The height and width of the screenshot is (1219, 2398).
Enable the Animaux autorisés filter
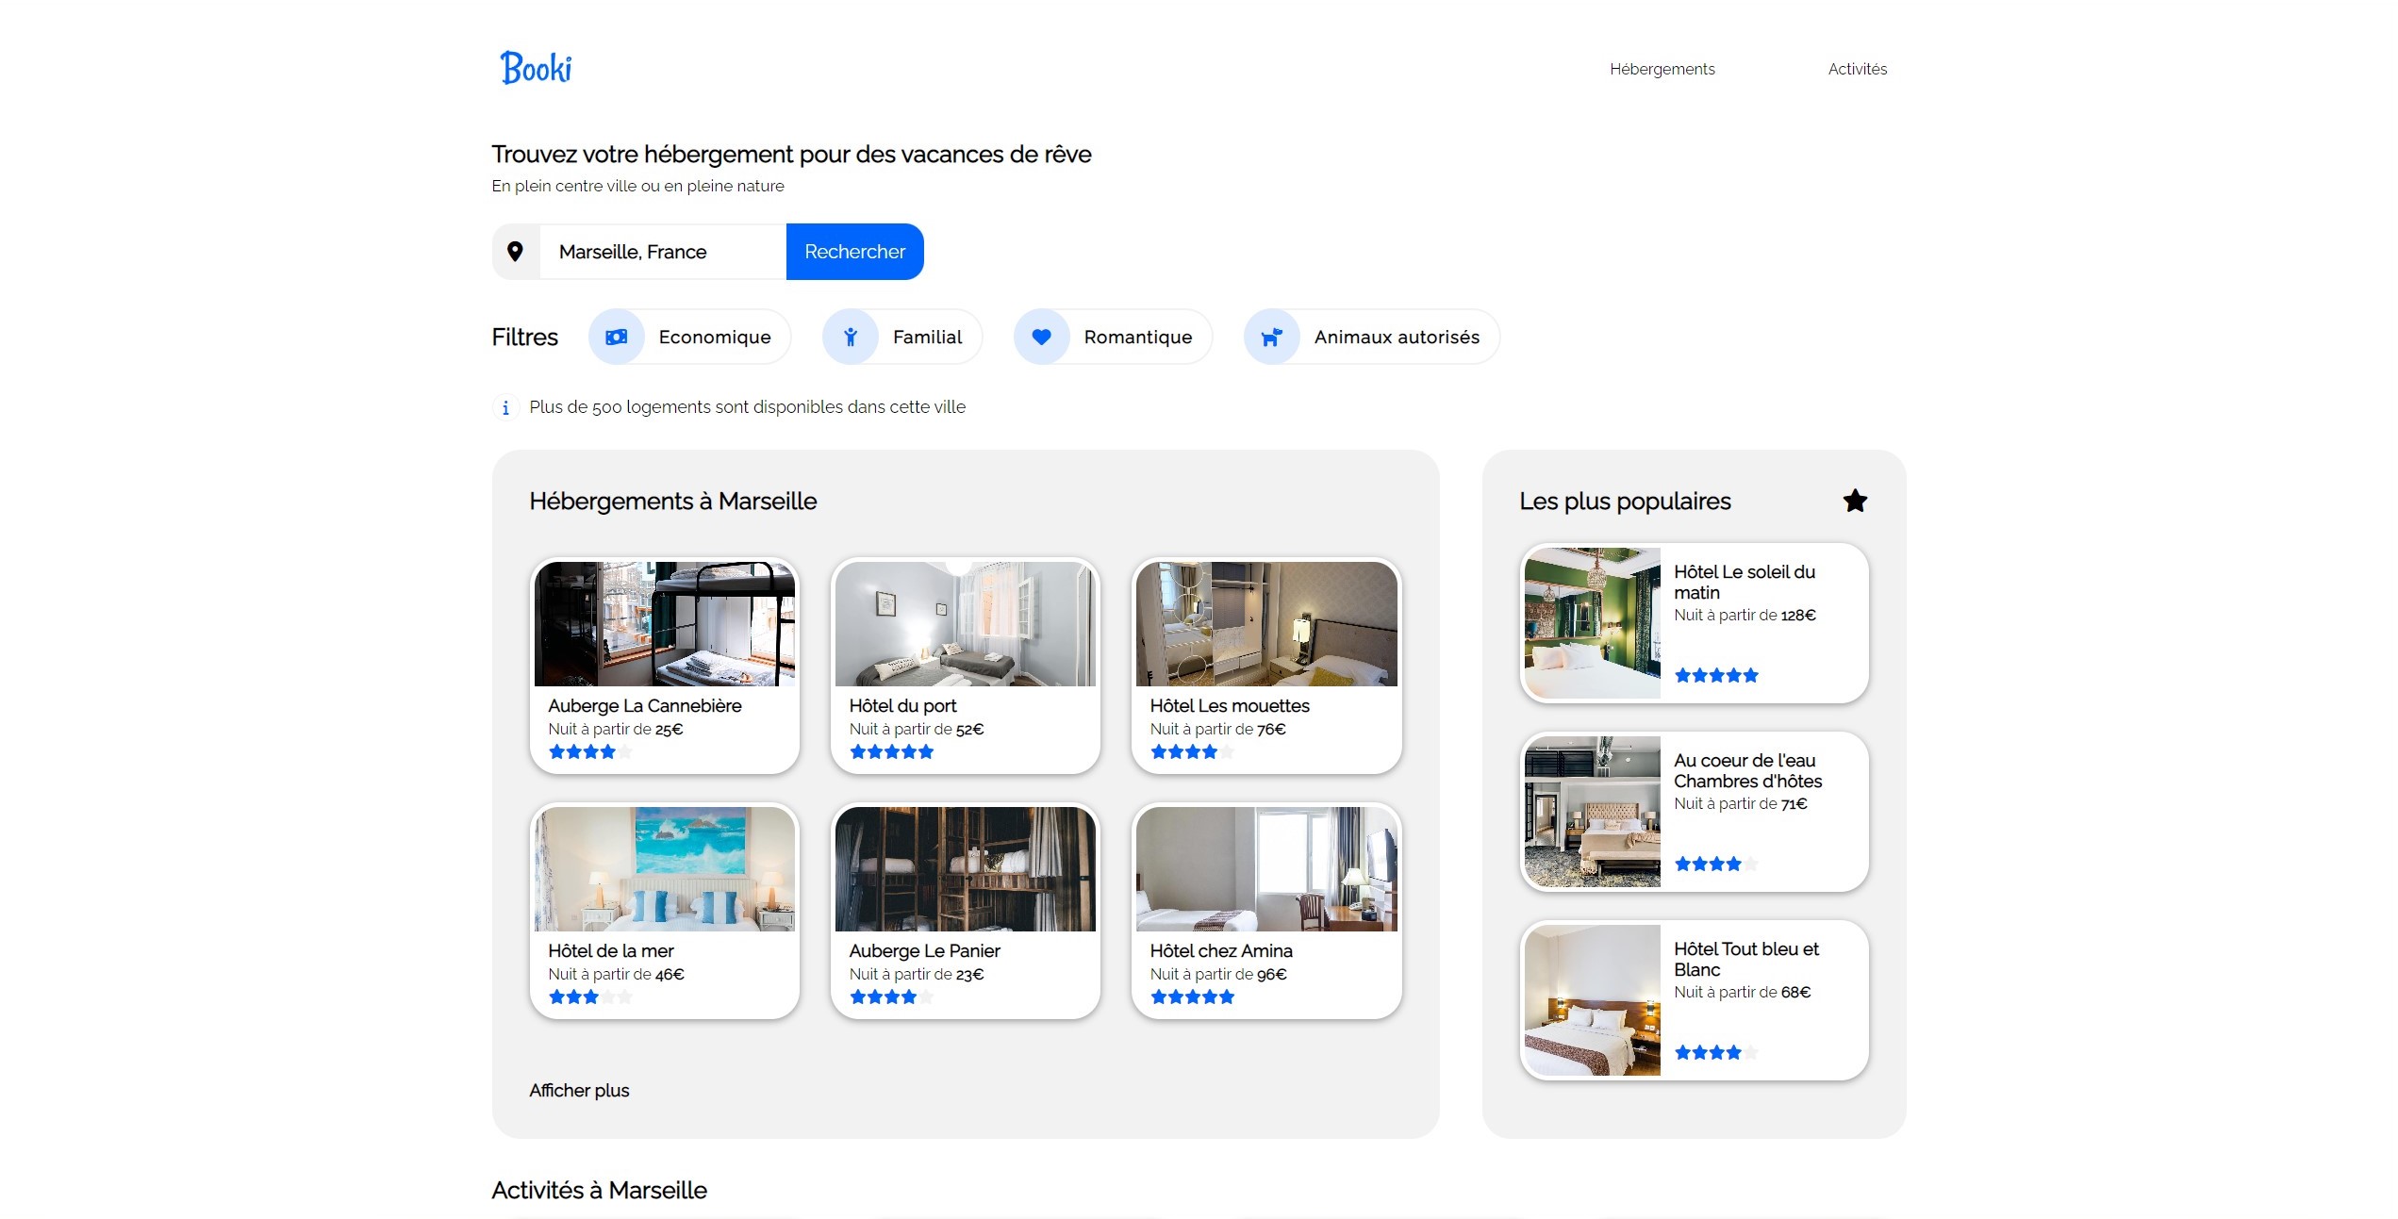1396,338
